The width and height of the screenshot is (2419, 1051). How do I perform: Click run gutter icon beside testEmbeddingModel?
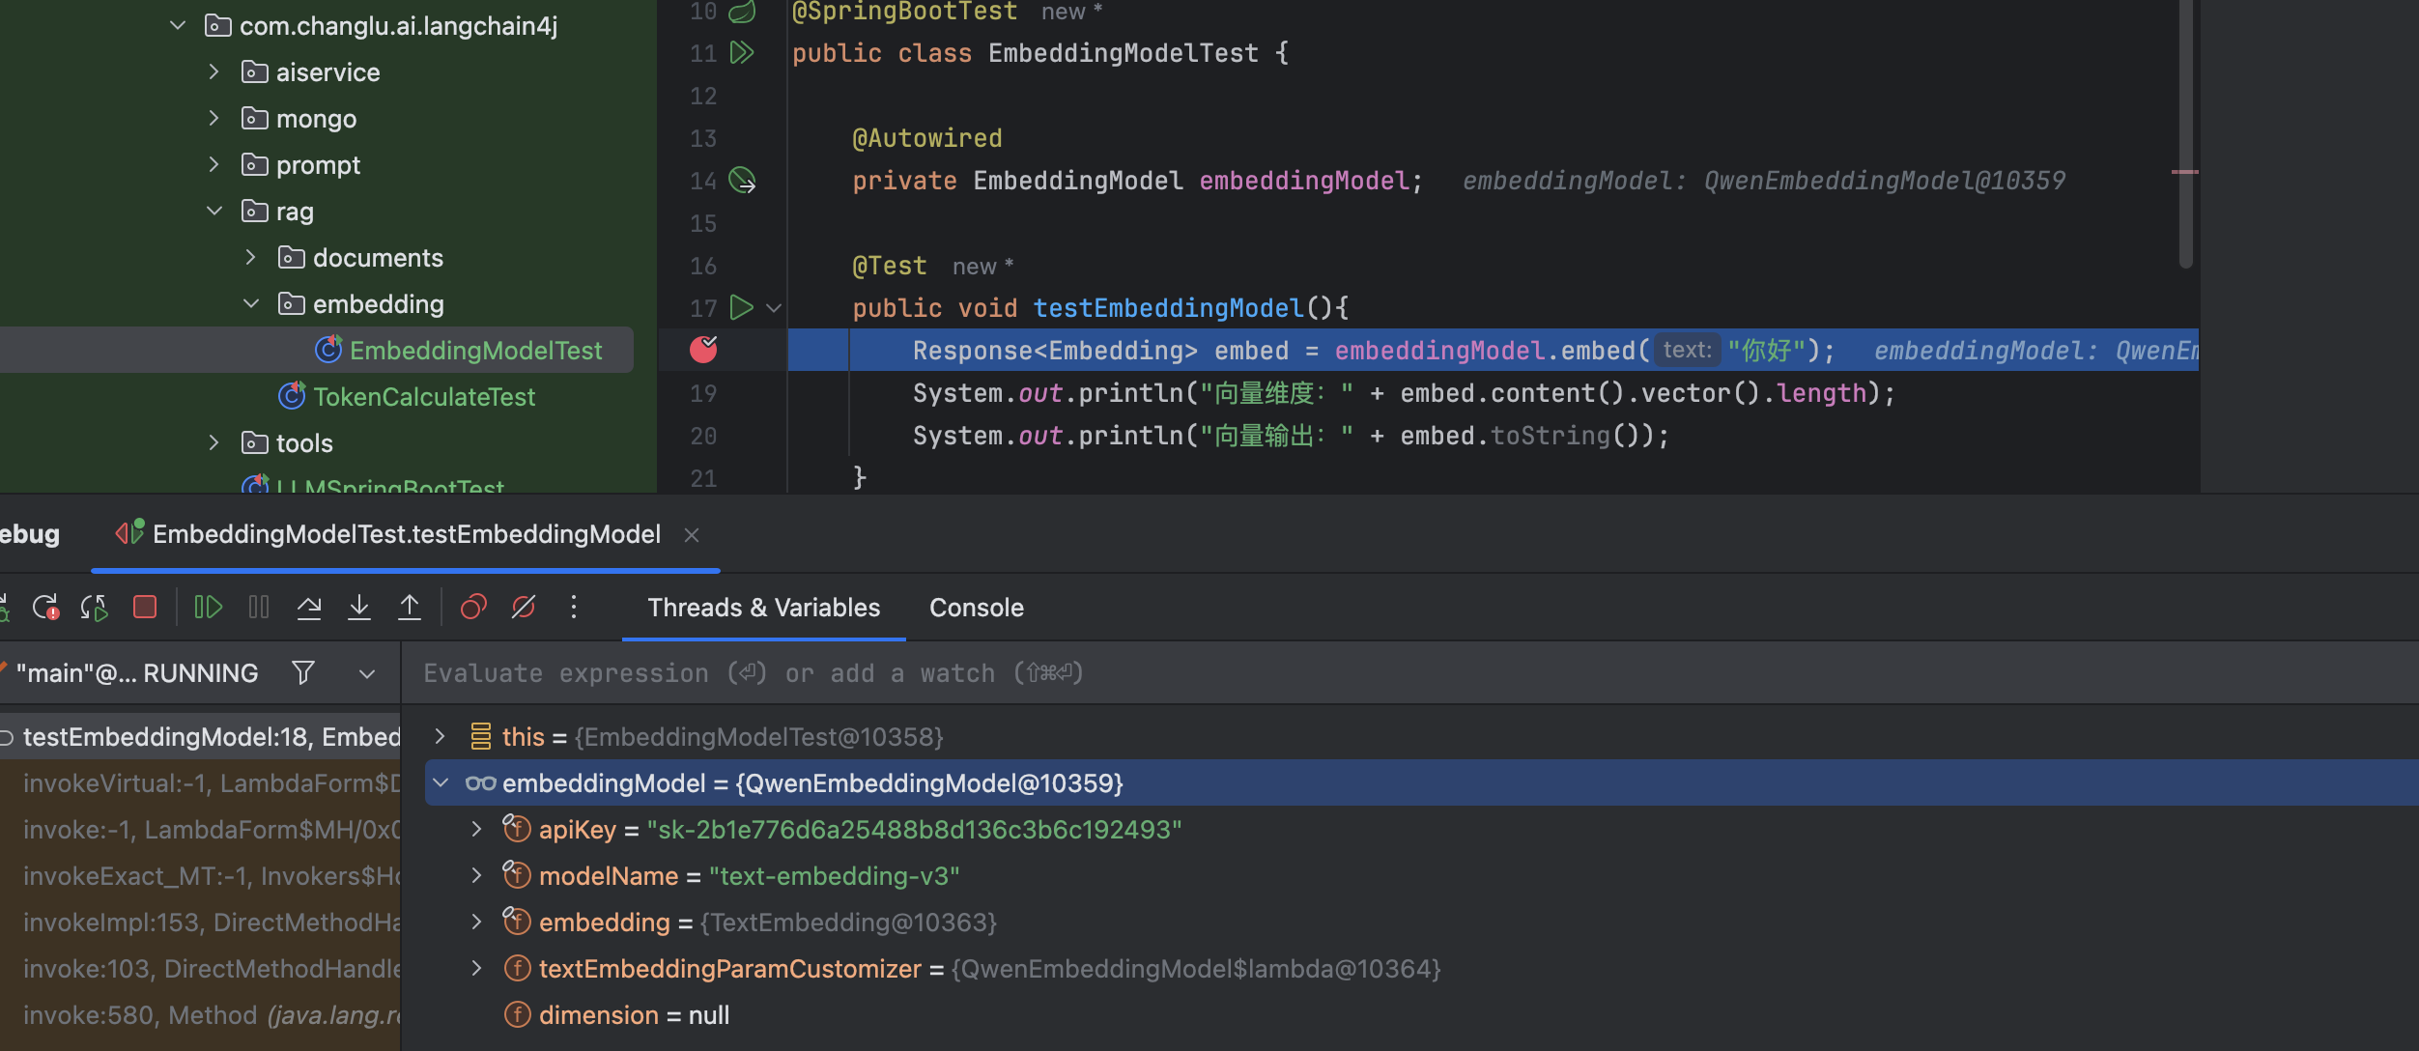tap(741, 307)
